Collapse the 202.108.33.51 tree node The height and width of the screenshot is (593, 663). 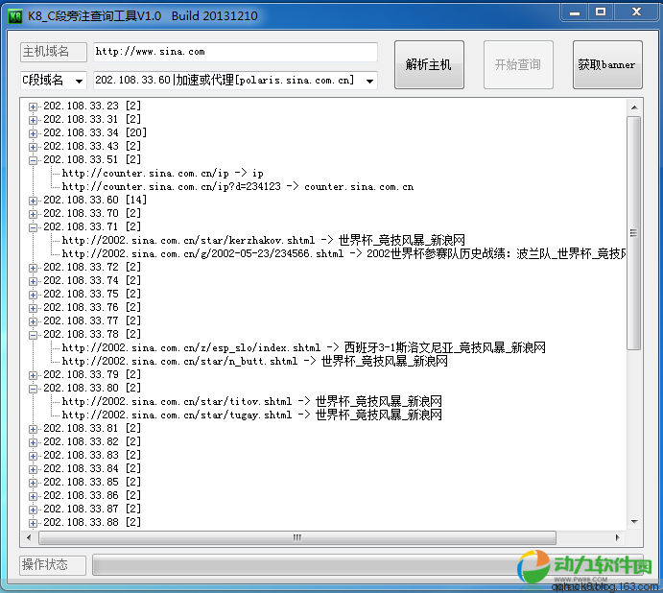tap(34, 160)
